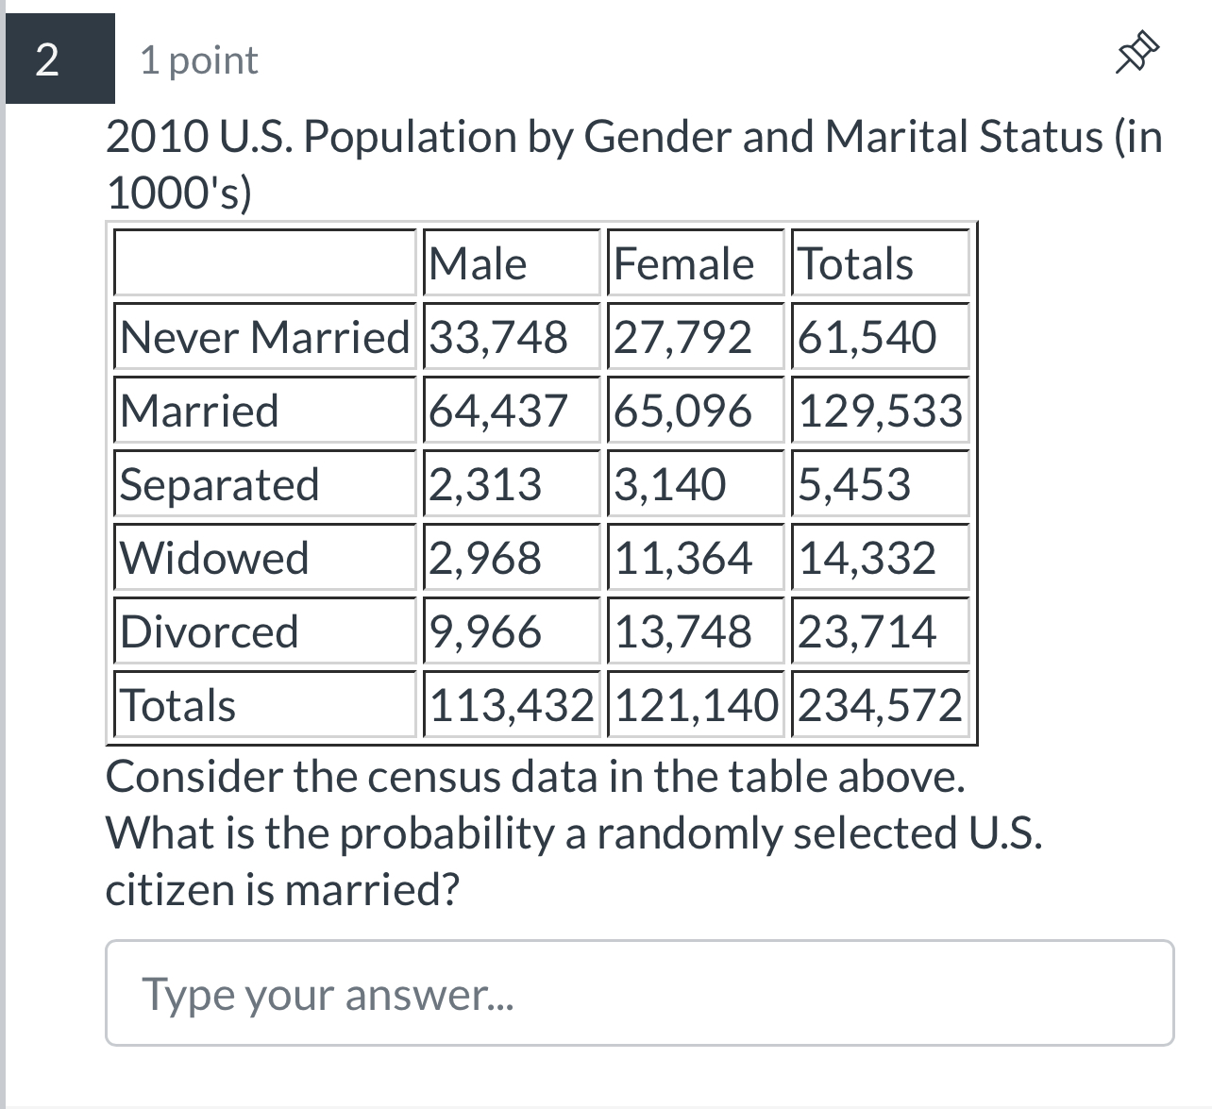Viewport: 1212px width, 1109px height.
Task: Select the Married row label
Action: tap(200, 411)
